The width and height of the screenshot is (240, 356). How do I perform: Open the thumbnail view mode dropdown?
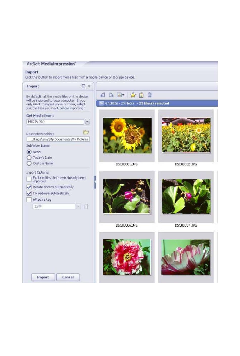pyautogui.click(x=121, y=95)
